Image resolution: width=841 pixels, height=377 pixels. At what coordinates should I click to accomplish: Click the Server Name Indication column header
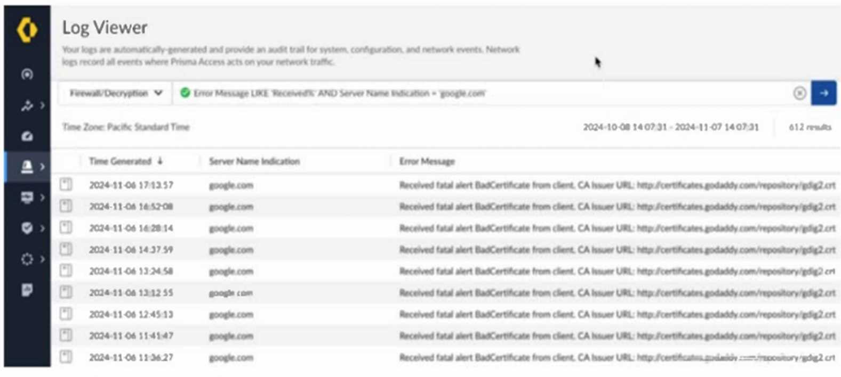pyautogui.click(x=254, y=161)
